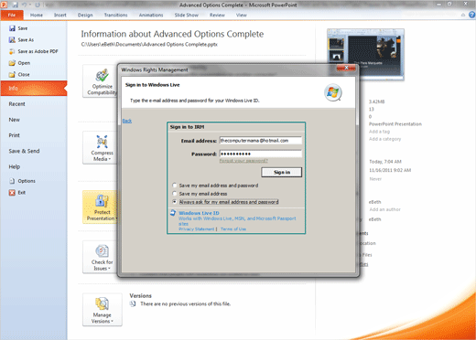Click Add a category property field
Screen dimensions: 476x340
[x=384, y=139]
